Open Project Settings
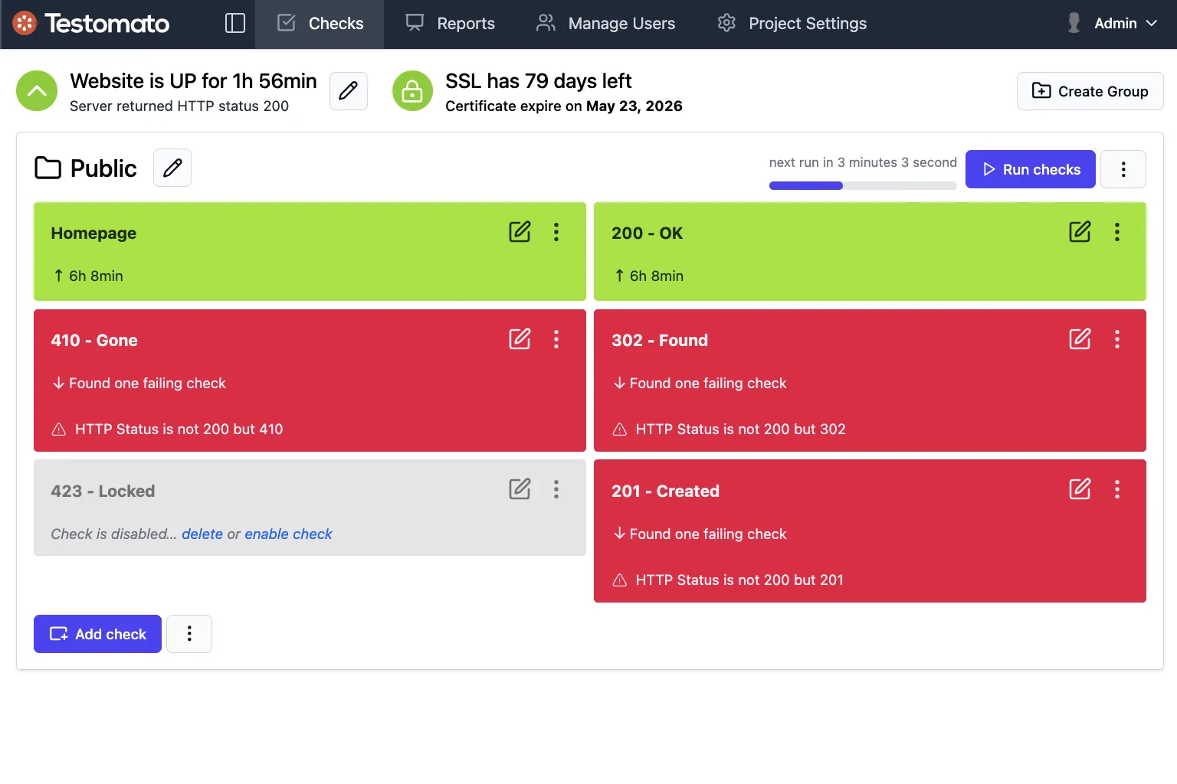Viewport: 1177px width, 784px height. coord(790,23)
